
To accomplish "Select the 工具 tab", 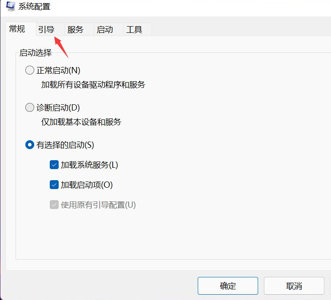I will (x=134, y=30).
